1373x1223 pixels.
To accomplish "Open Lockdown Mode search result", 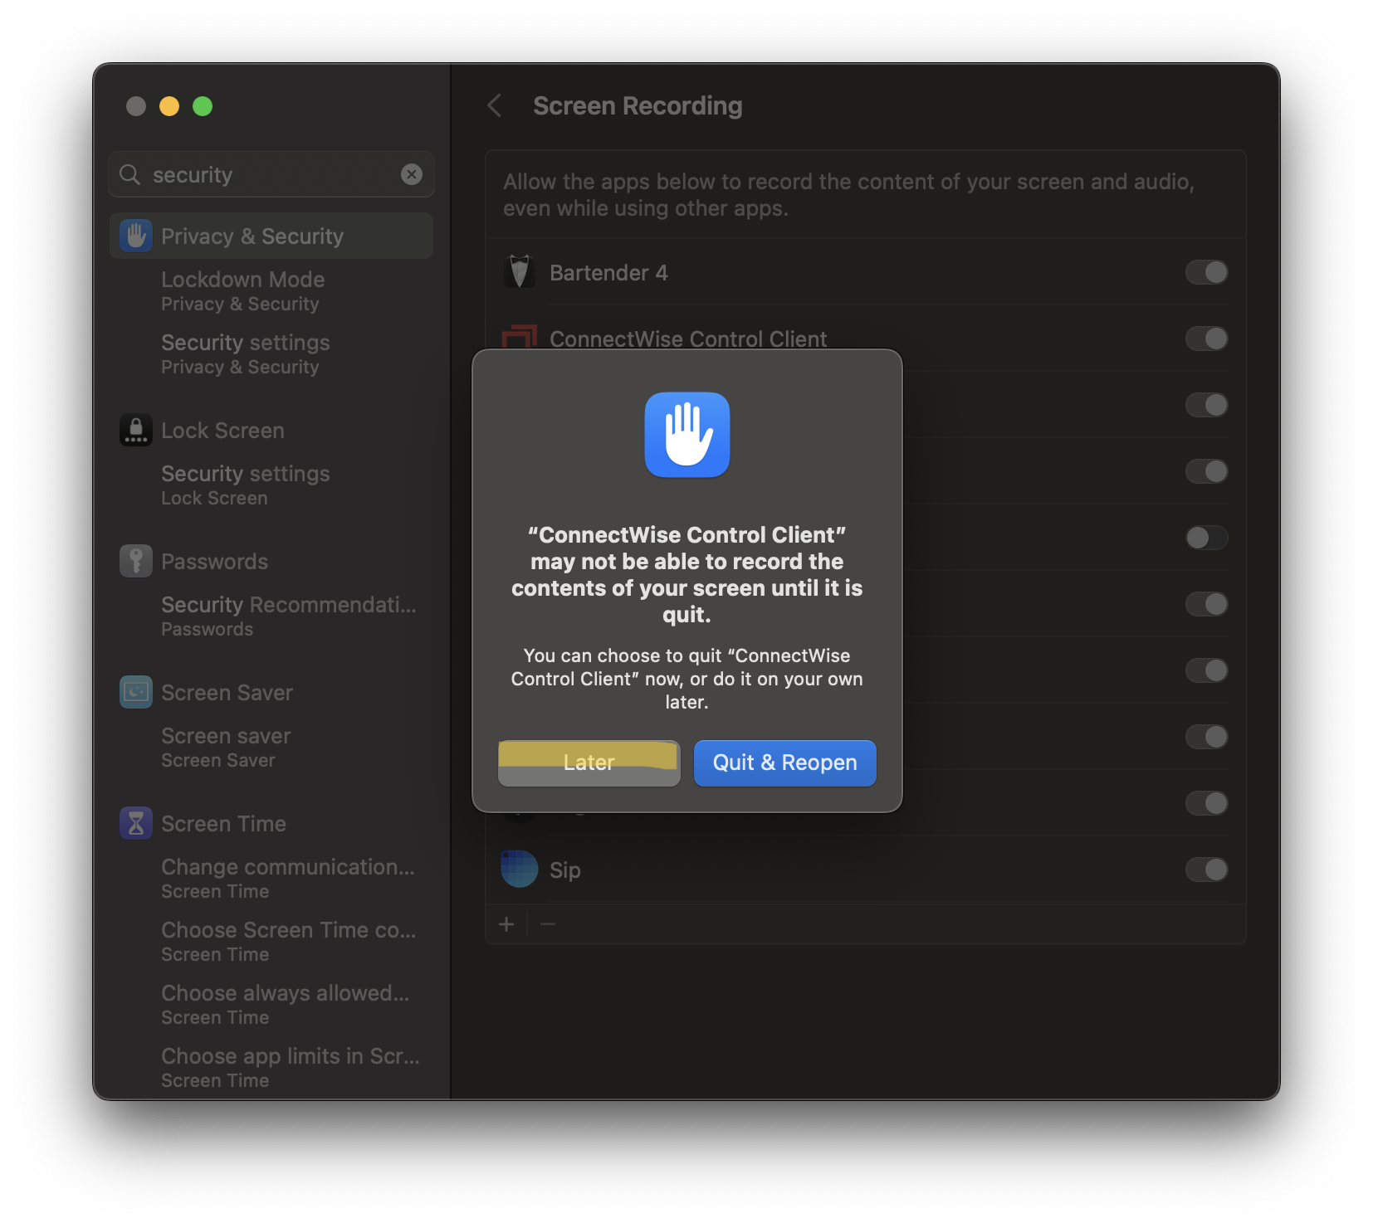I will (x=242, y=290).
